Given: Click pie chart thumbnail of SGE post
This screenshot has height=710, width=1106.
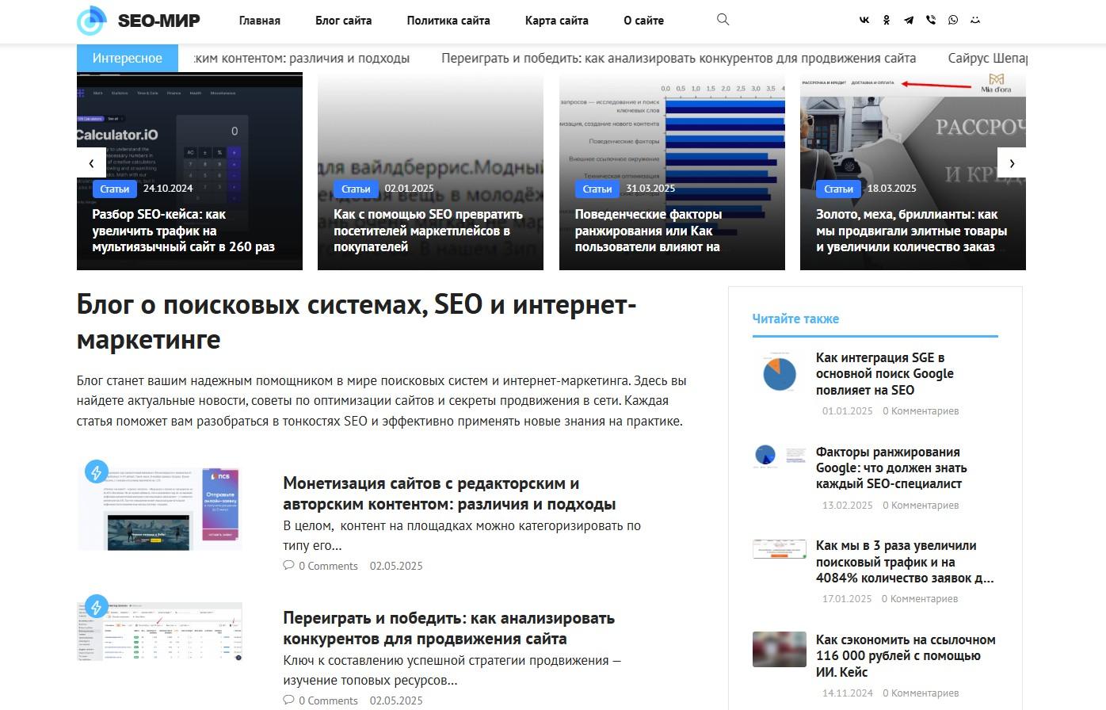Looking at the screenshot, I should pyautogui.click(x=780, y=373).
